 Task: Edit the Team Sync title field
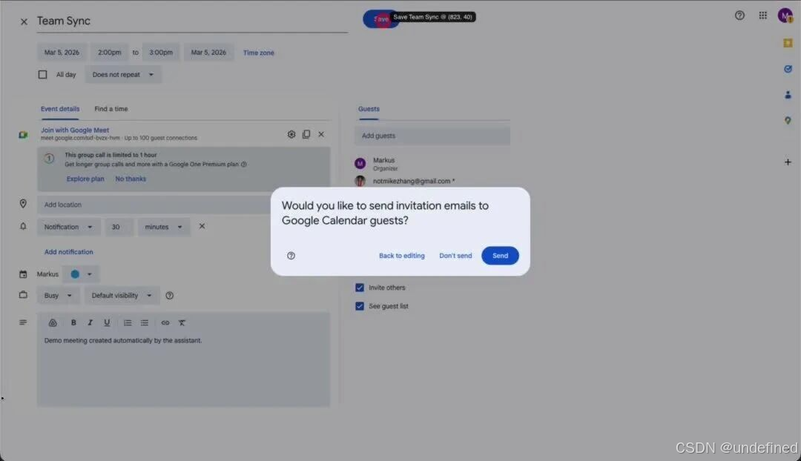point(192,21)
